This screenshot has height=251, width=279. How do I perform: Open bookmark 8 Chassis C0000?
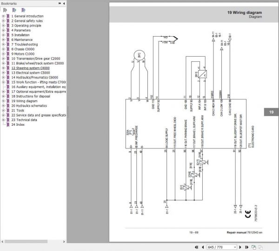pos(23,49)
